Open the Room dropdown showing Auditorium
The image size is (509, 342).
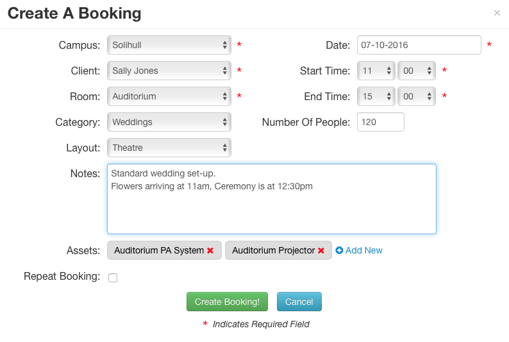pyautogui.click(x=169, y=96)
